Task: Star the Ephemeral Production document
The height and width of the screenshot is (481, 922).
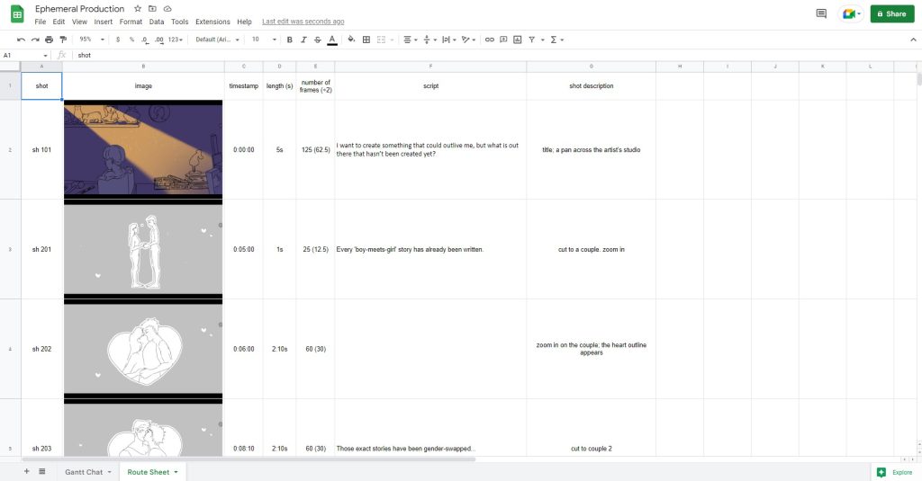Action: (138, 9)
